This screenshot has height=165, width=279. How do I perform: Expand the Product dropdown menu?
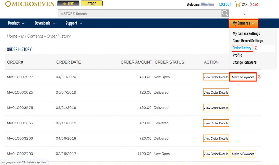point(16,23)
